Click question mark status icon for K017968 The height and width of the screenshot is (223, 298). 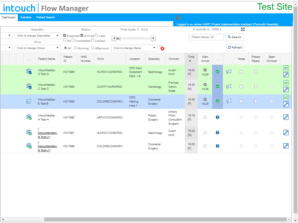point(217,117)
